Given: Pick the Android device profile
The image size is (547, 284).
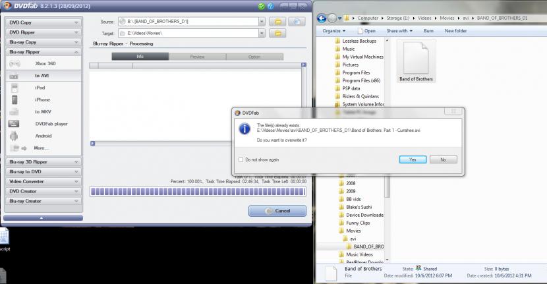Looking at the screenshot, I should [43, 136].
